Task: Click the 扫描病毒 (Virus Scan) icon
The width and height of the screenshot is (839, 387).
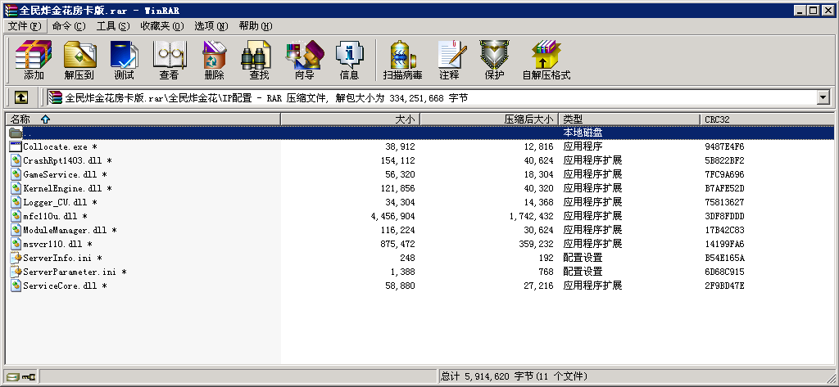Action: [402, 60]
